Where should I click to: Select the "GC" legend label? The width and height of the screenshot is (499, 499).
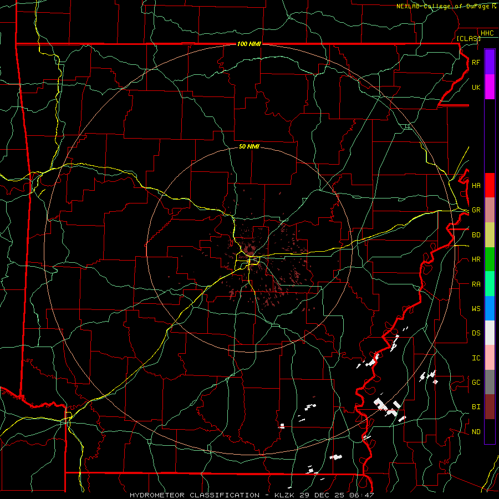(476, 383)
